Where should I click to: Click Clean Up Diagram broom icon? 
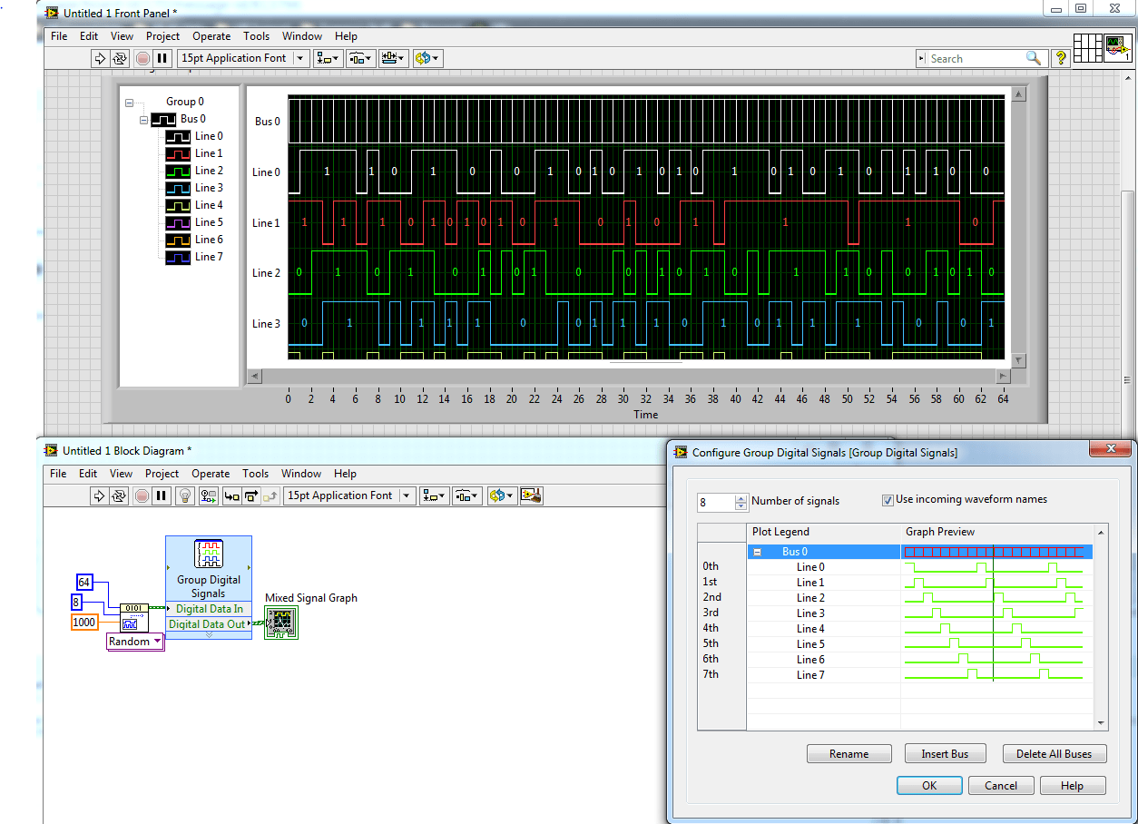tap(533, 495)
